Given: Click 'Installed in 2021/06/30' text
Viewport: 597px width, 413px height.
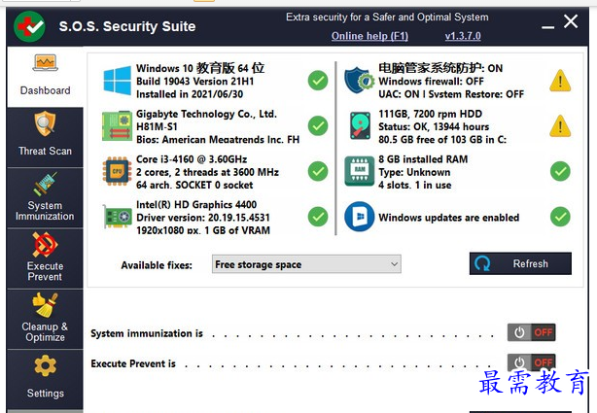Looking at the screenshot, I should point(190,94).
